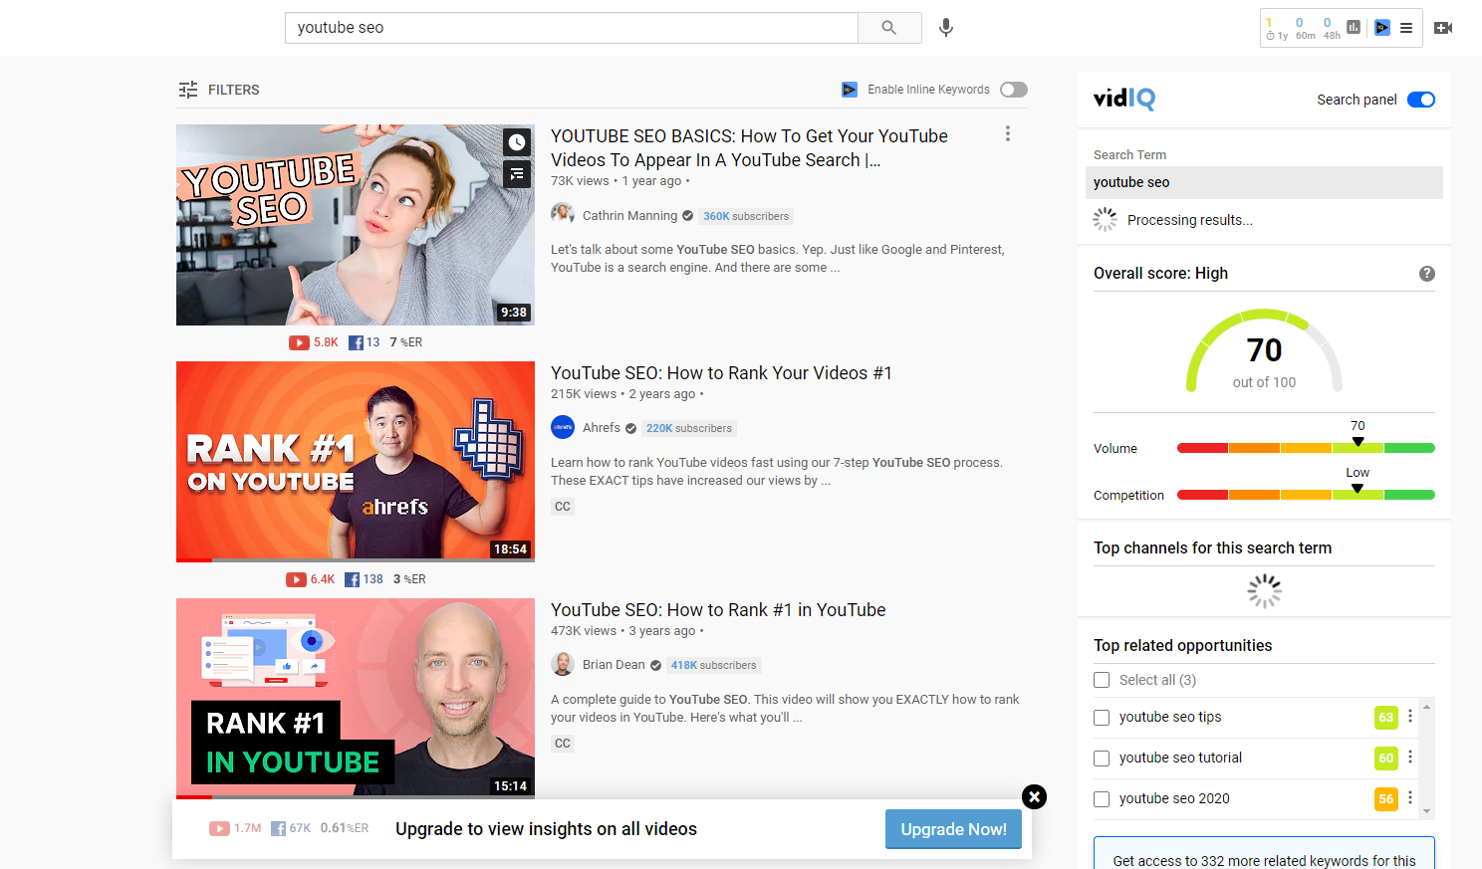Open the Brian Dean RANK #1 IN YOUTUBE thumbnail

tap(356, 699)
